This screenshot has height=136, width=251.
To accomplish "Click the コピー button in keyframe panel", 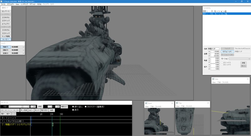I will point(31,110).
